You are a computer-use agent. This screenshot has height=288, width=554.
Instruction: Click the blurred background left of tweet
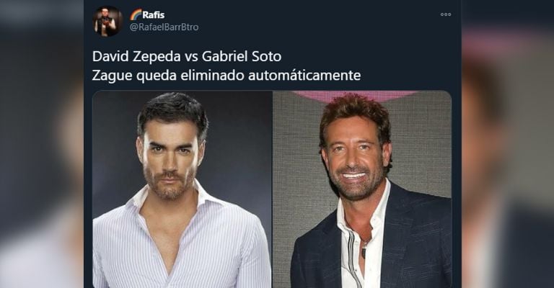pos(42,144)
